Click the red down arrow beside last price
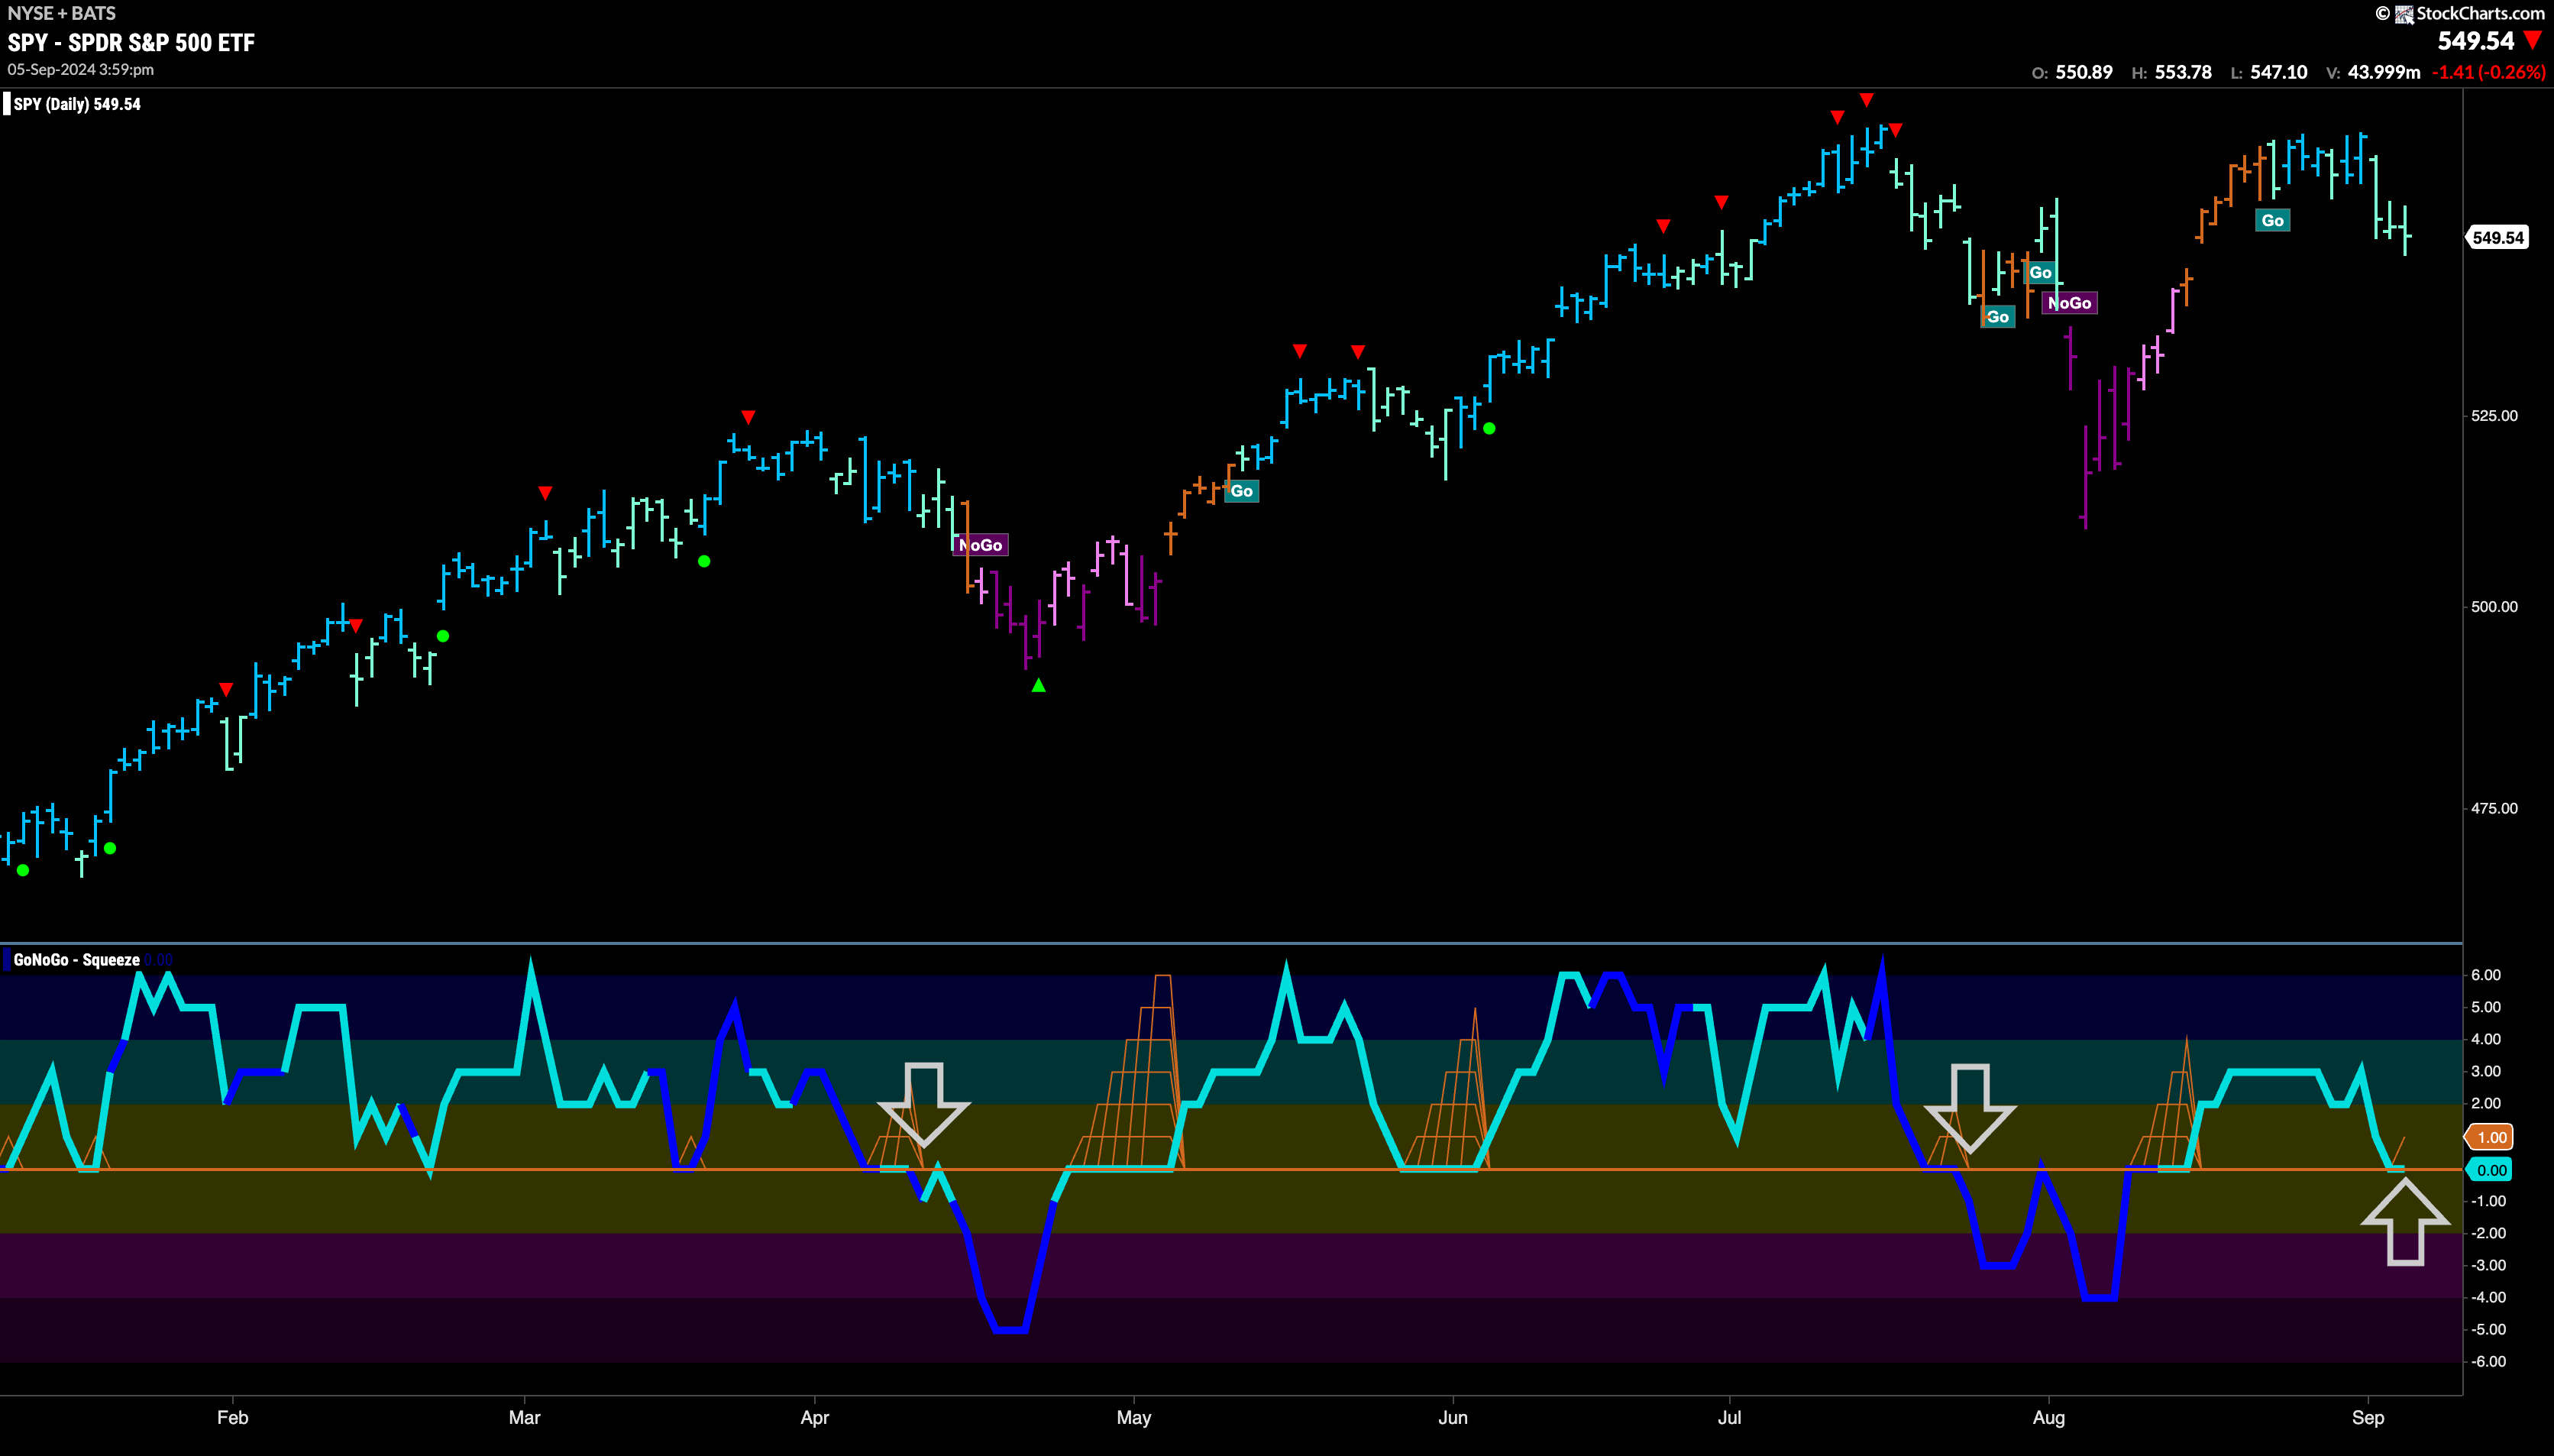2554x1456 pixels. pyautogui.click(x=2533, y=41)
